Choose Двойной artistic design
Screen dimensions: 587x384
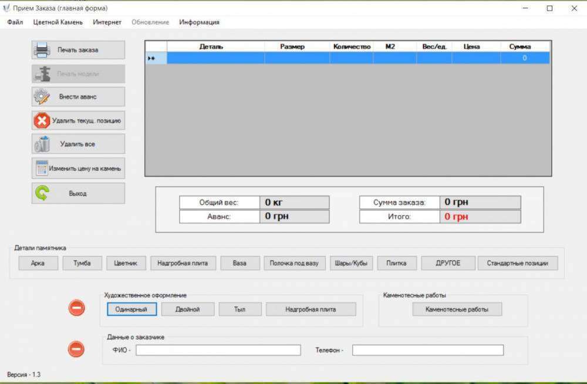point(188,309)
